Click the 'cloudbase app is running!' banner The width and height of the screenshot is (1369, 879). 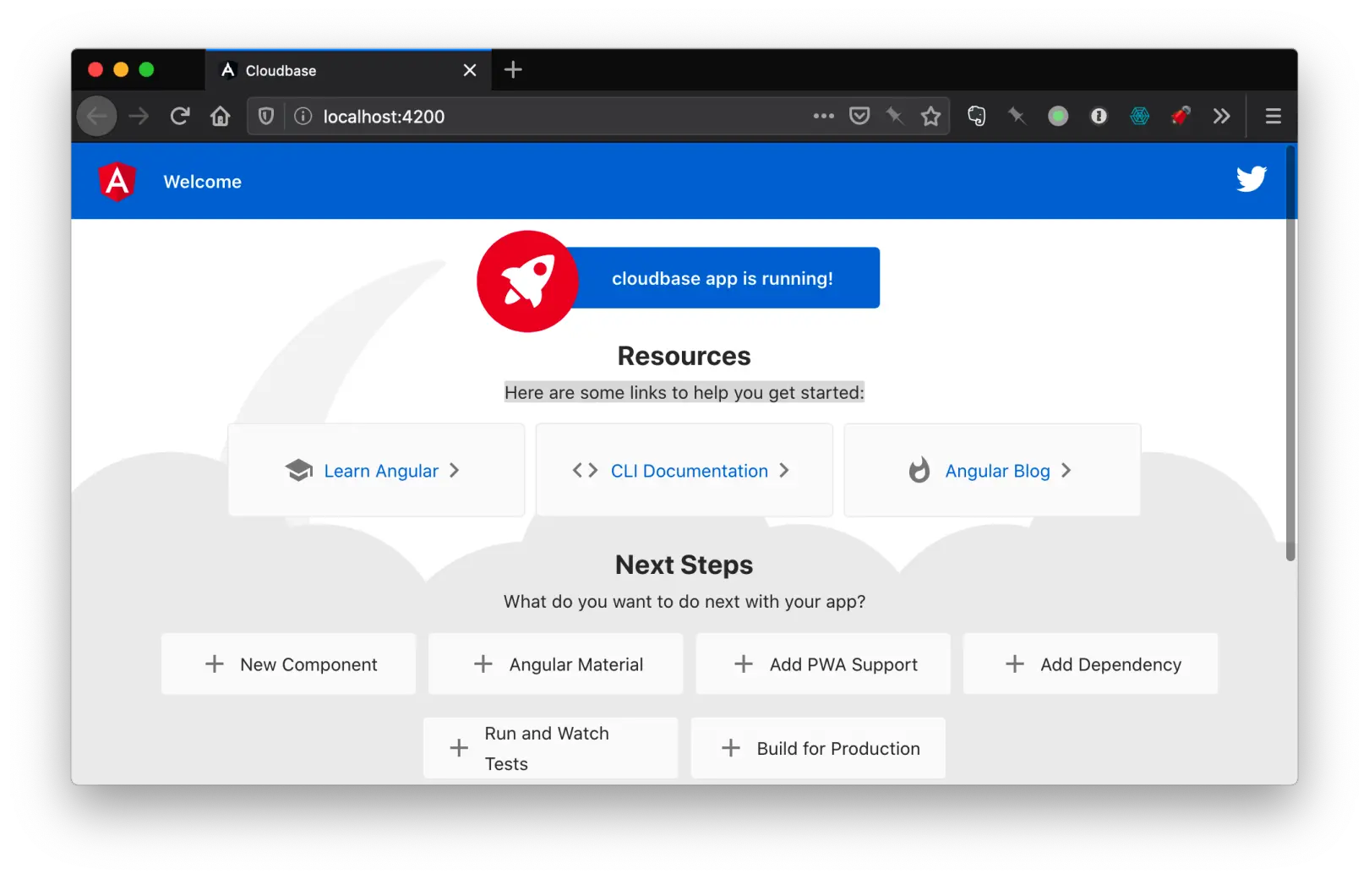[723, 278]
